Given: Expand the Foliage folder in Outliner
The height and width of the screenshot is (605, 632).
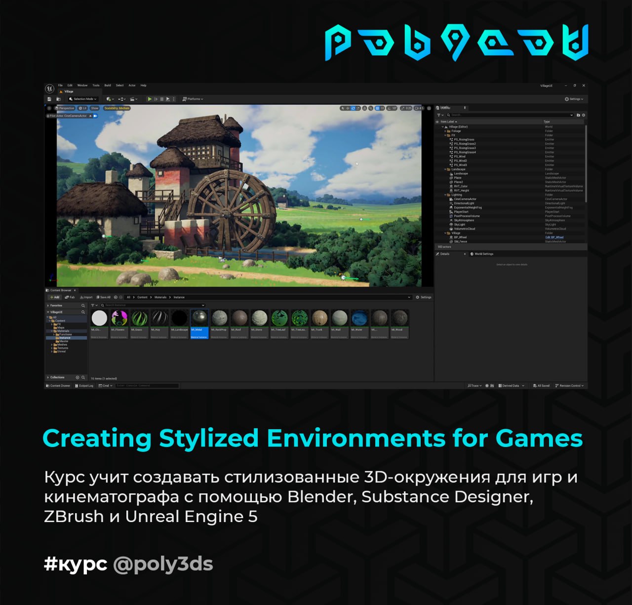Looking at the screenshot, I should pyautogui.click(x=445, y=131).
